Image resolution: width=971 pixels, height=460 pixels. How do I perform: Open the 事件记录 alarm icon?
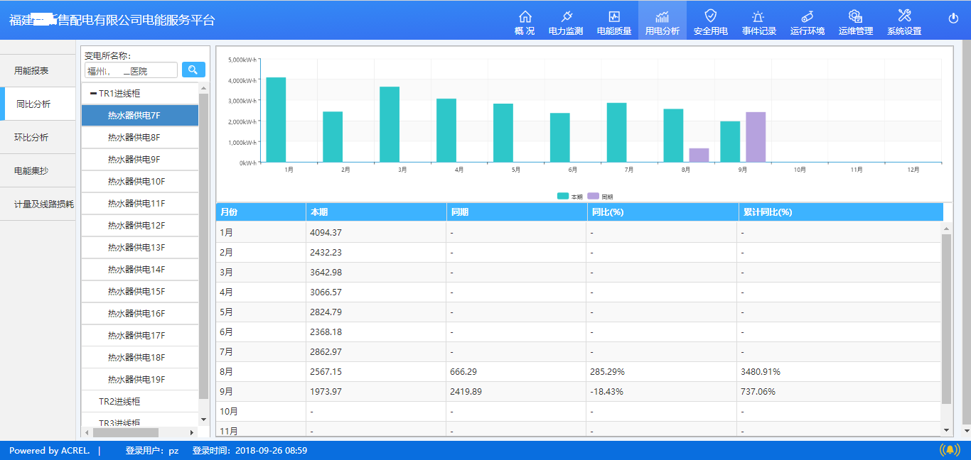coord(758,16)
